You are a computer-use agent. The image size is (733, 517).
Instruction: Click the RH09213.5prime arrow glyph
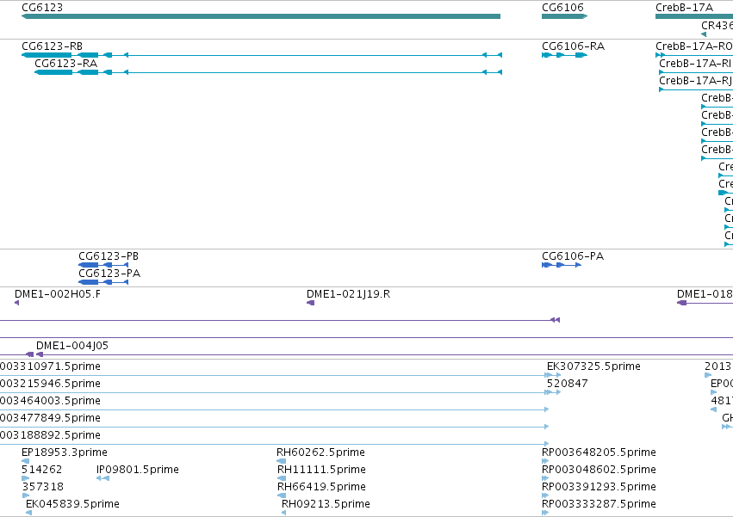(283, 514)
